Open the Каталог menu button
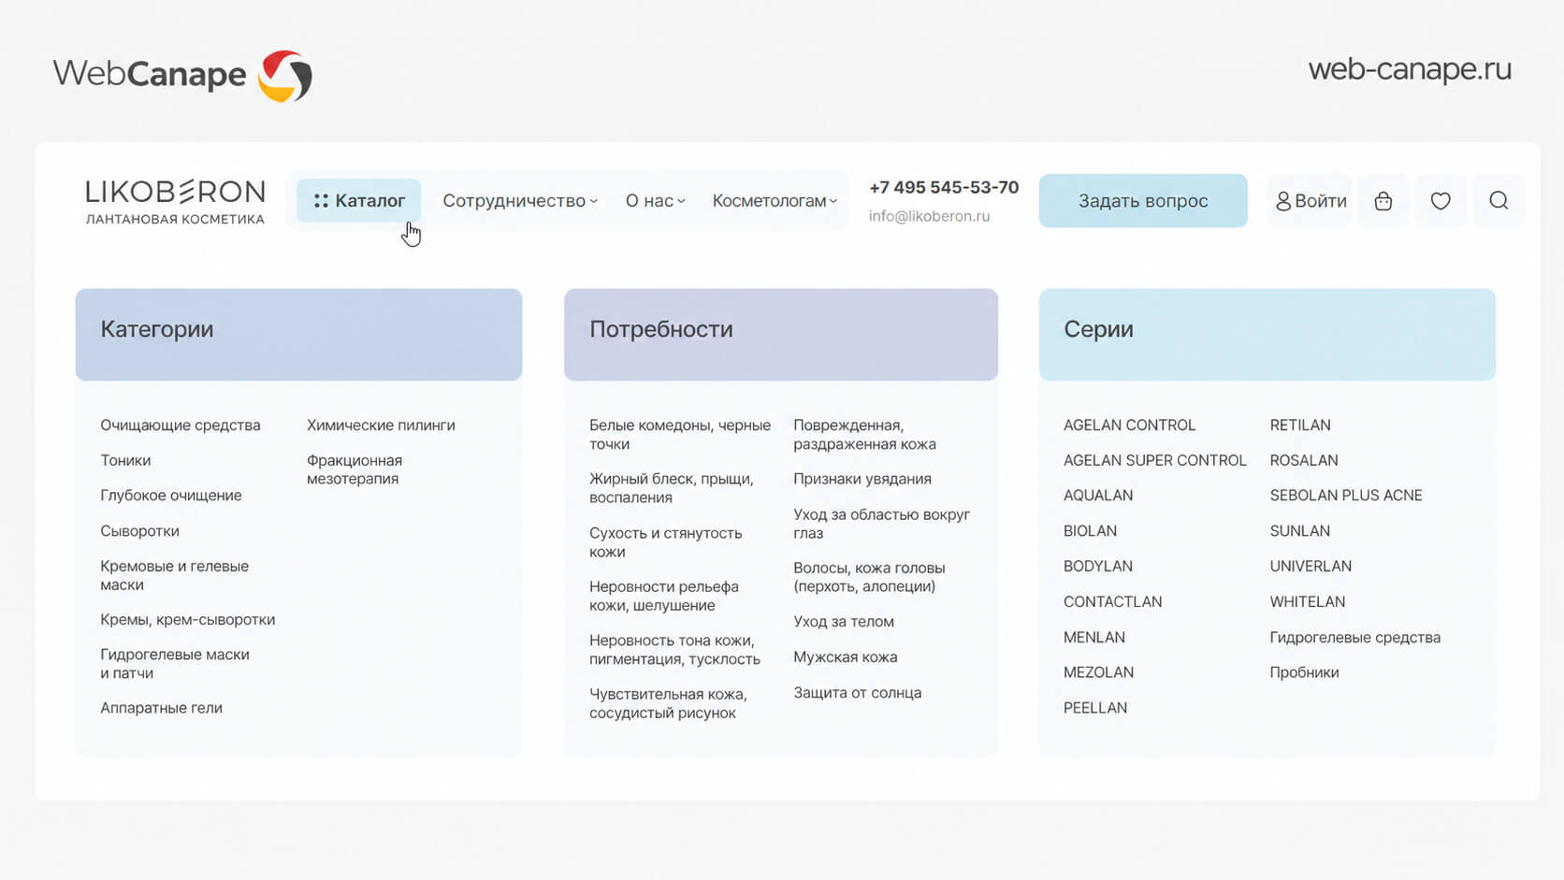The image size is (1564, 880). point(359,200)
